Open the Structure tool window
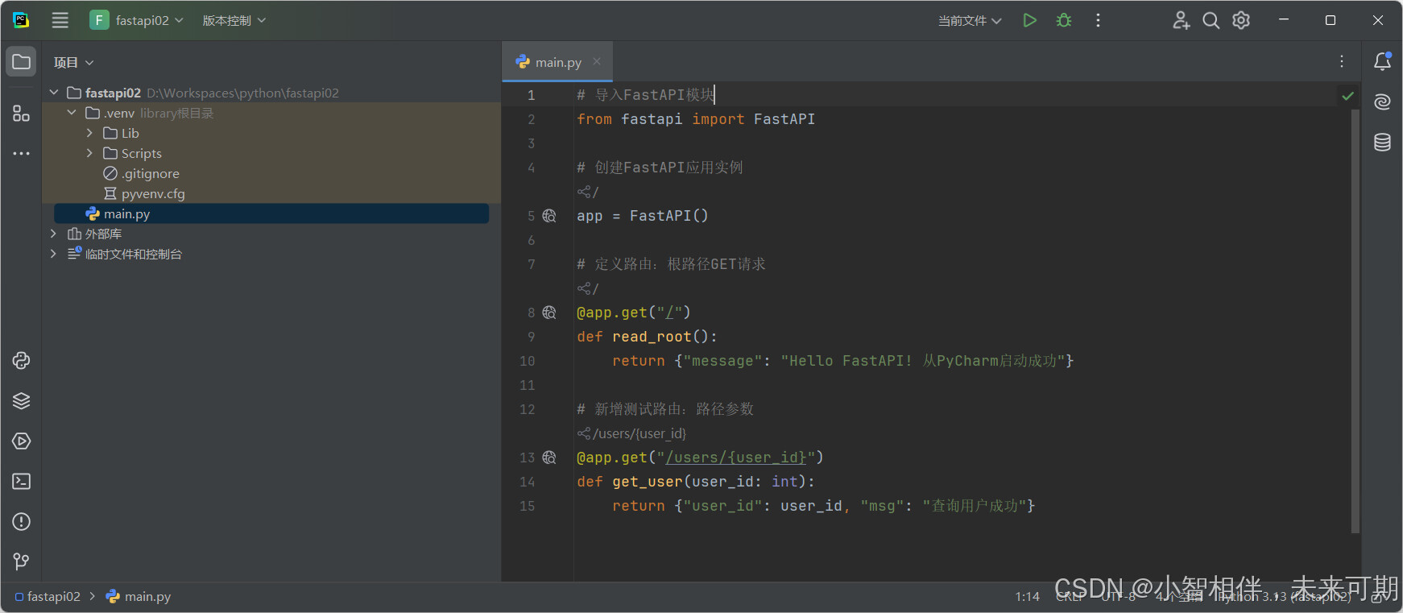Viewport: 1403px width, 613px height. point(22,114)
